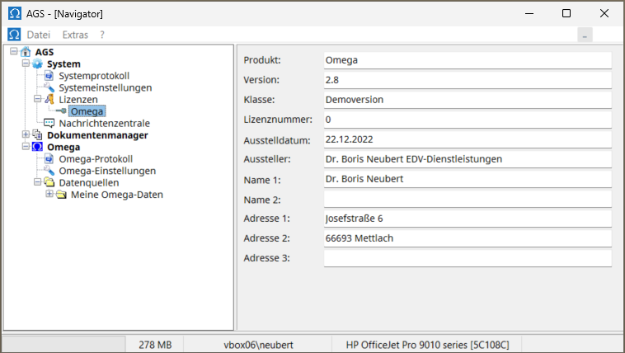Open the Extras menu
Image resolution: width=625 pixels, height=353 pixels.
click(75, 35)
